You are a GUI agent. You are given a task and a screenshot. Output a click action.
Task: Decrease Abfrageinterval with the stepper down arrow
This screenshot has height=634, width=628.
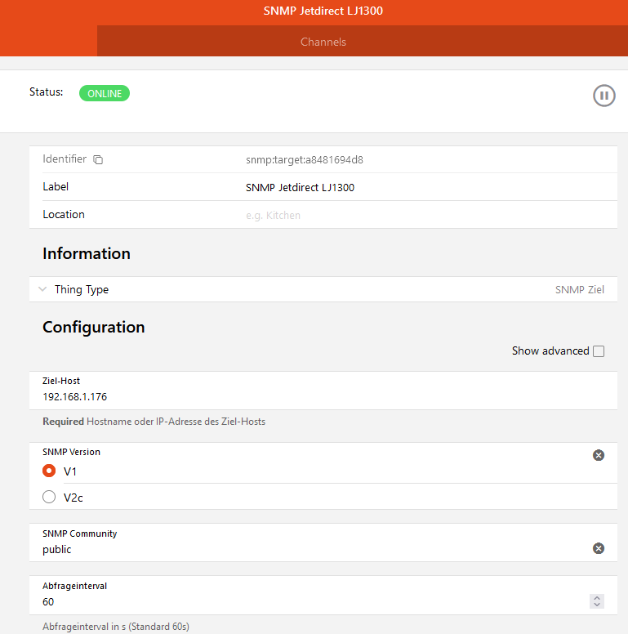pyautogui.click(x=597, y=605)
